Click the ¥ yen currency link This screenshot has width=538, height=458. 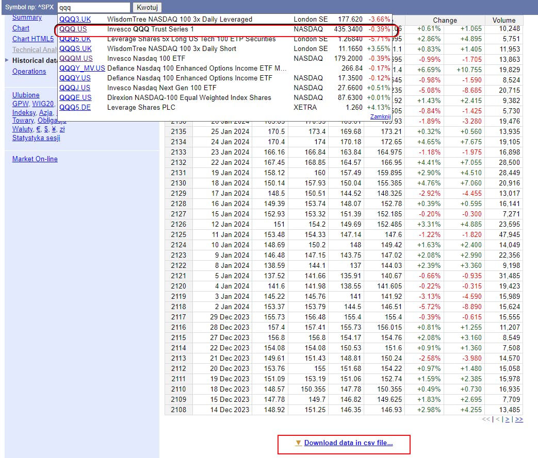(54, 129)
